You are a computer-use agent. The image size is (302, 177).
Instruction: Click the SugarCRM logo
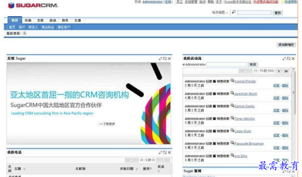point(33,5)
